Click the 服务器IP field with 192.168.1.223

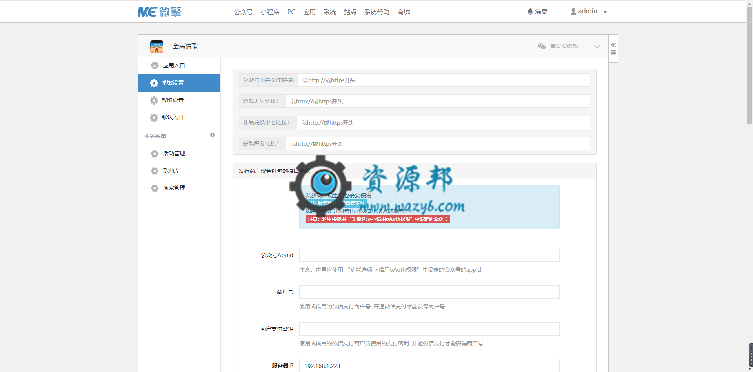pyautogui.click(x=429, y=366)
